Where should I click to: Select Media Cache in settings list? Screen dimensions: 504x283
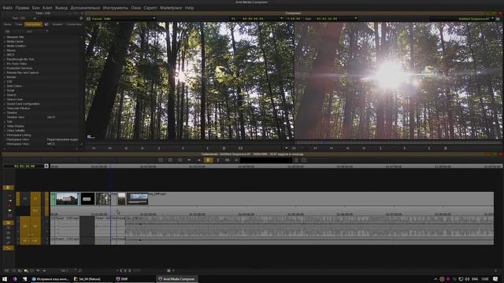click(x=15, y=42)
